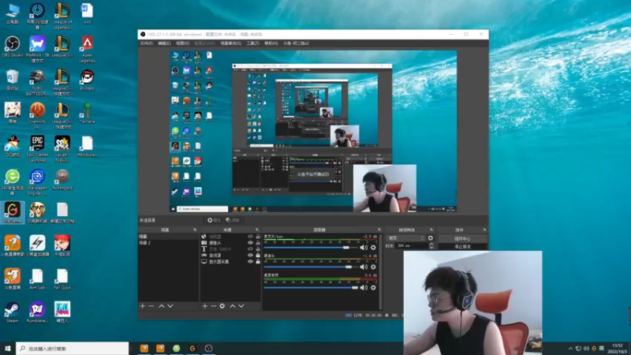631x355 pixels.
Task: Expand hidden system tray icons chevron
Action: click(570, 349)
